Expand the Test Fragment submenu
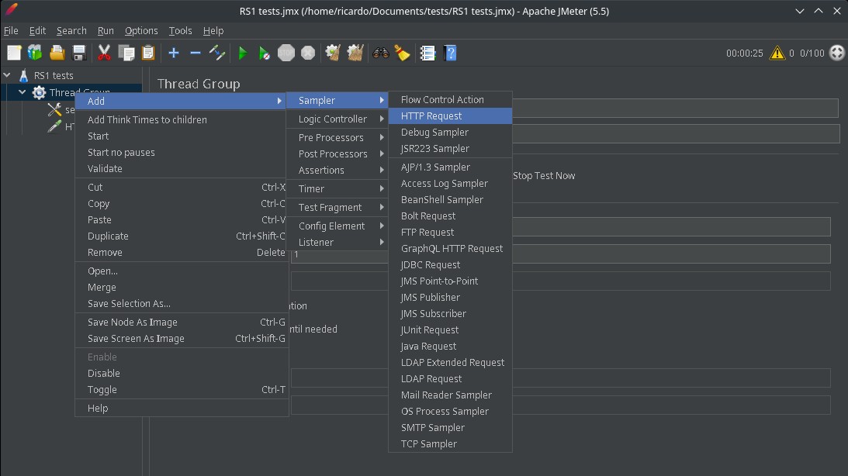The image size is (848, 476). (x=337, y=207)
